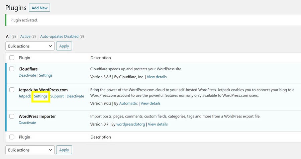Screen dimensions: 301x159
Task: Click the Add New plugin button
Action: tap(39, 8)
